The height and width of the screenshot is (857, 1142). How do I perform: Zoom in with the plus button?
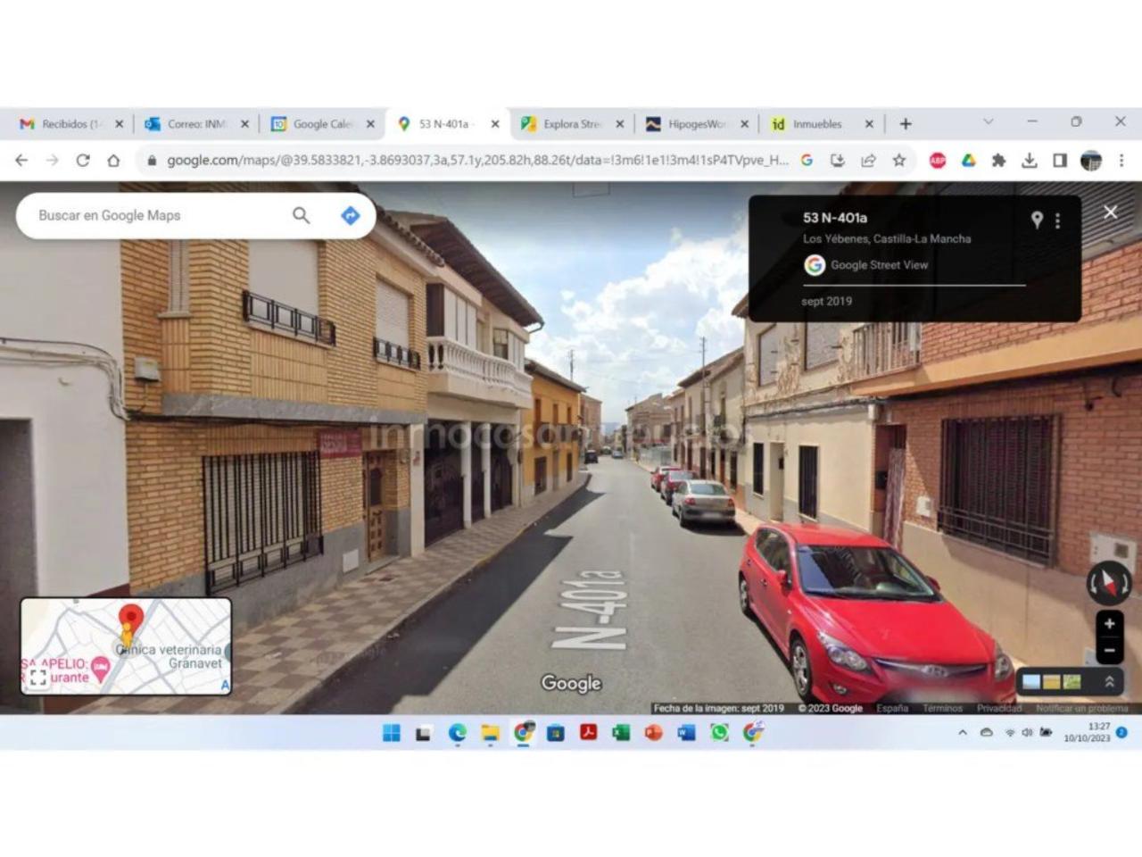tap(1109, 624)
